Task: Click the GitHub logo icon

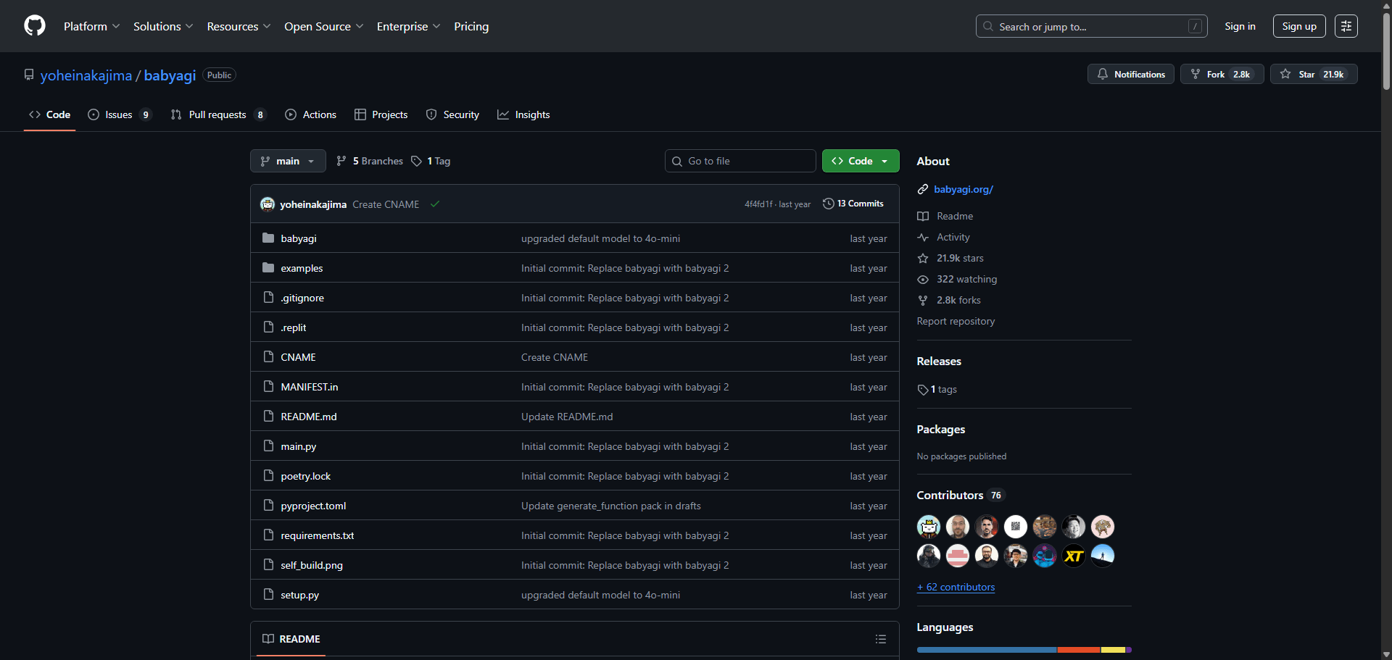Action: pyautogui.click(x=35, y=26)
